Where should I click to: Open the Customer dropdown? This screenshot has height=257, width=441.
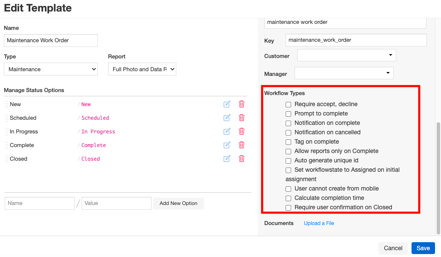point(346,55)
